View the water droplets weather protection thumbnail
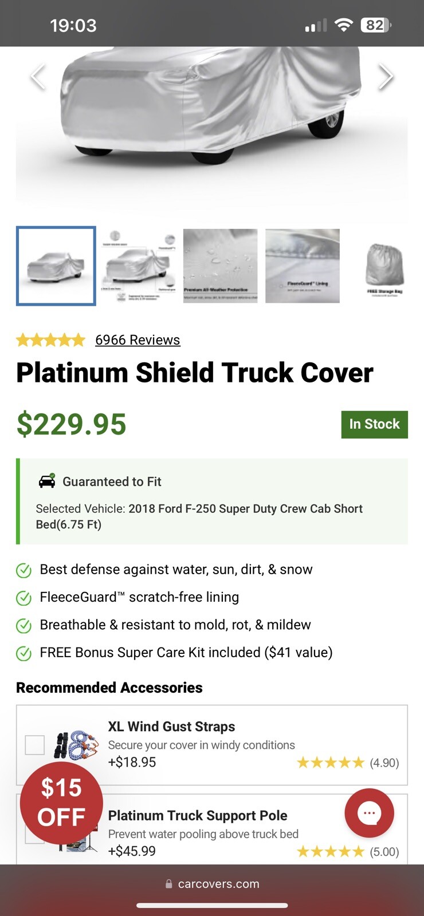The height and width of the screenshot is (916, 424). coord(221,266)
